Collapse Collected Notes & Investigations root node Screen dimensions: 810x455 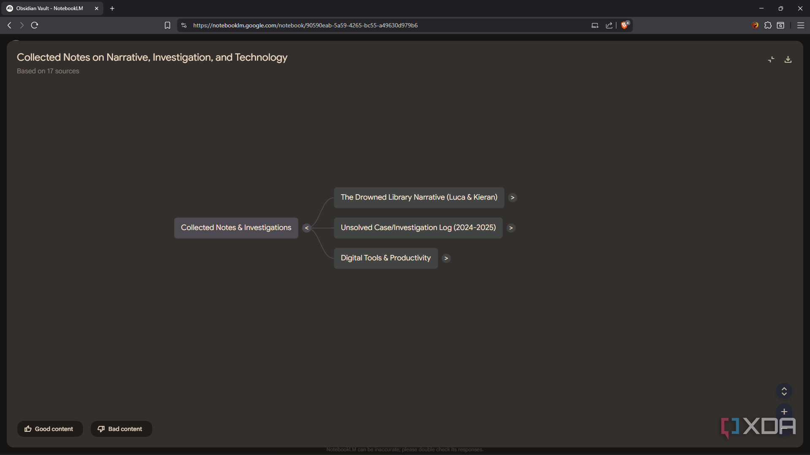tap(307, 228)
